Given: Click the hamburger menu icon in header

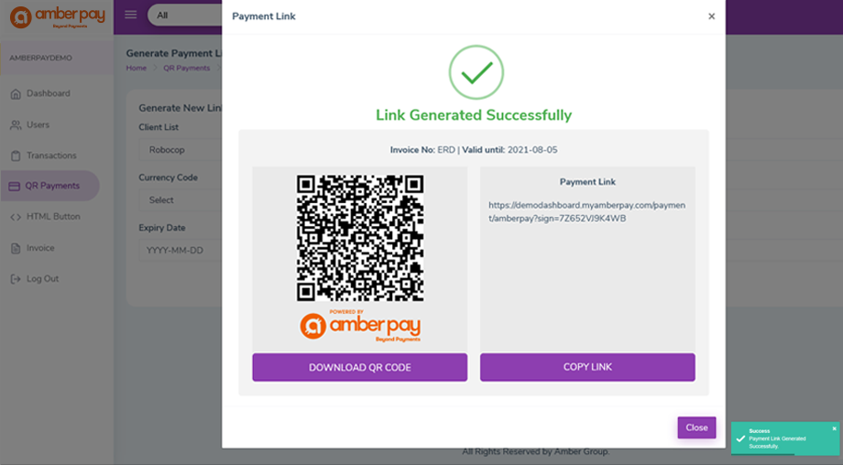Looking at the screenshot, I should (131, 15).
